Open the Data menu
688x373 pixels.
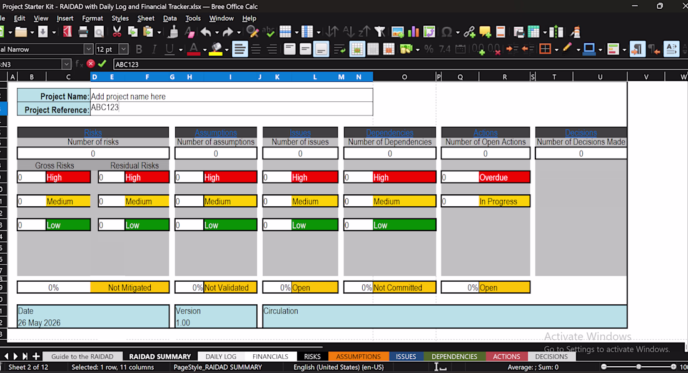(169, 18)
